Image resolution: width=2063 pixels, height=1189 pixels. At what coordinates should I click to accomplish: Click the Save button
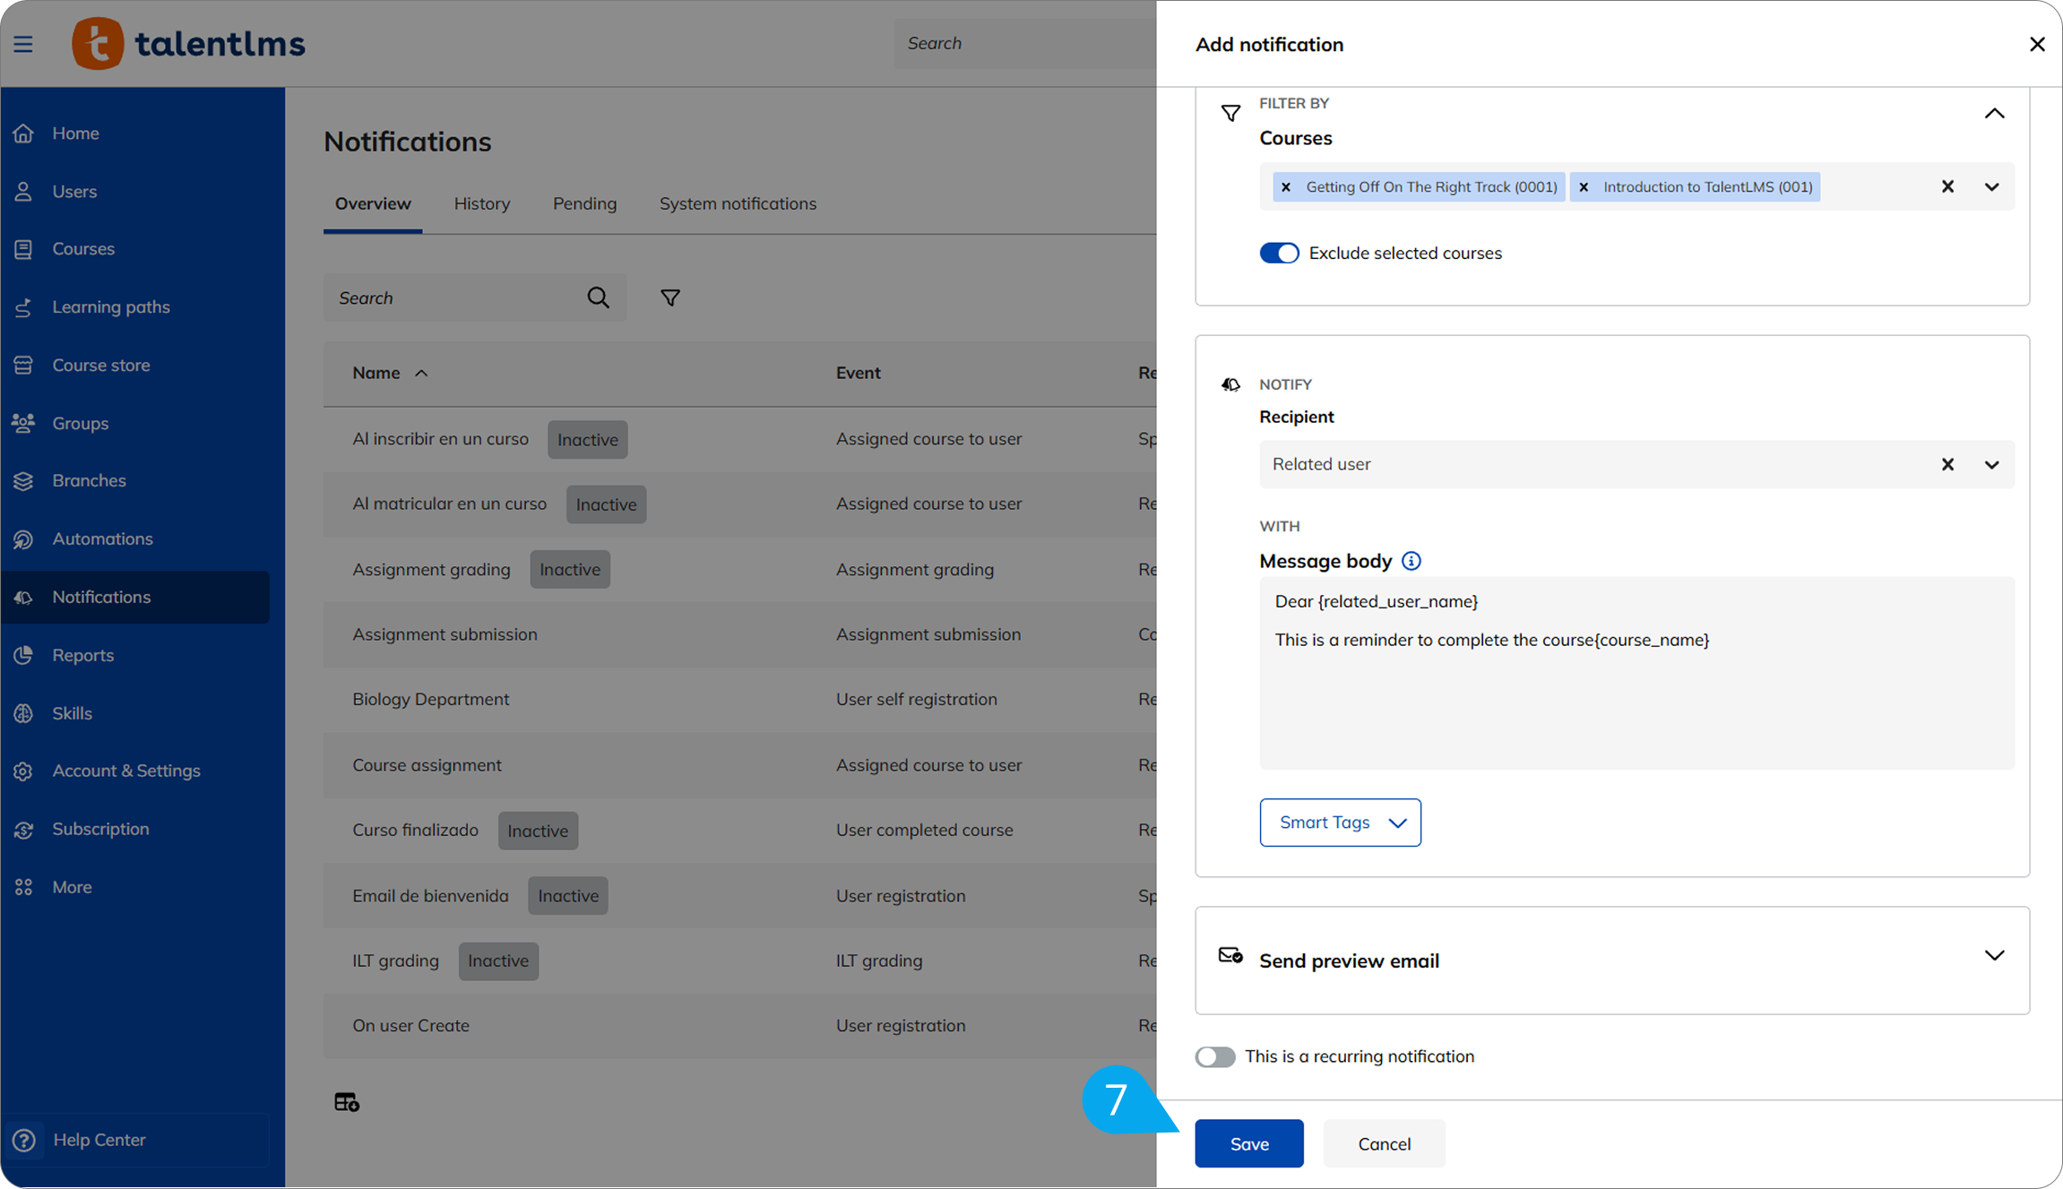pyautogui.click(x=1248, y=1143)
